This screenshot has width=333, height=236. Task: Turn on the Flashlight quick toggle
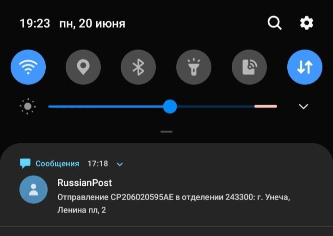click(x=194, y=67)
